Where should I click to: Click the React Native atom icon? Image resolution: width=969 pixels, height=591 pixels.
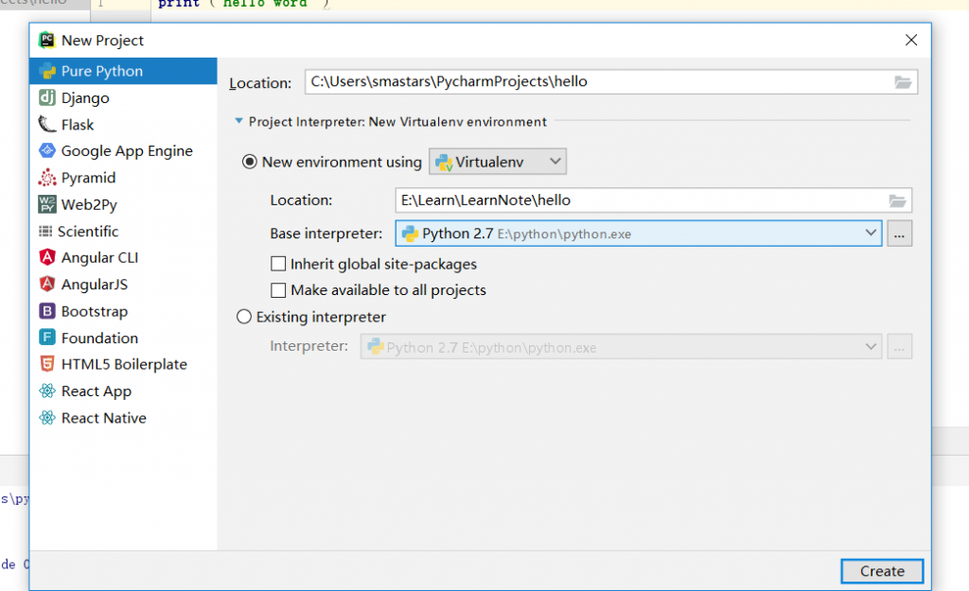pyautogui.click(x=47, y=417)
